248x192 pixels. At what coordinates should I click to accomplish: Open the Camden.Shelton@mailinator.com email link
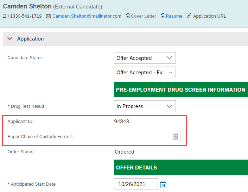87,16
